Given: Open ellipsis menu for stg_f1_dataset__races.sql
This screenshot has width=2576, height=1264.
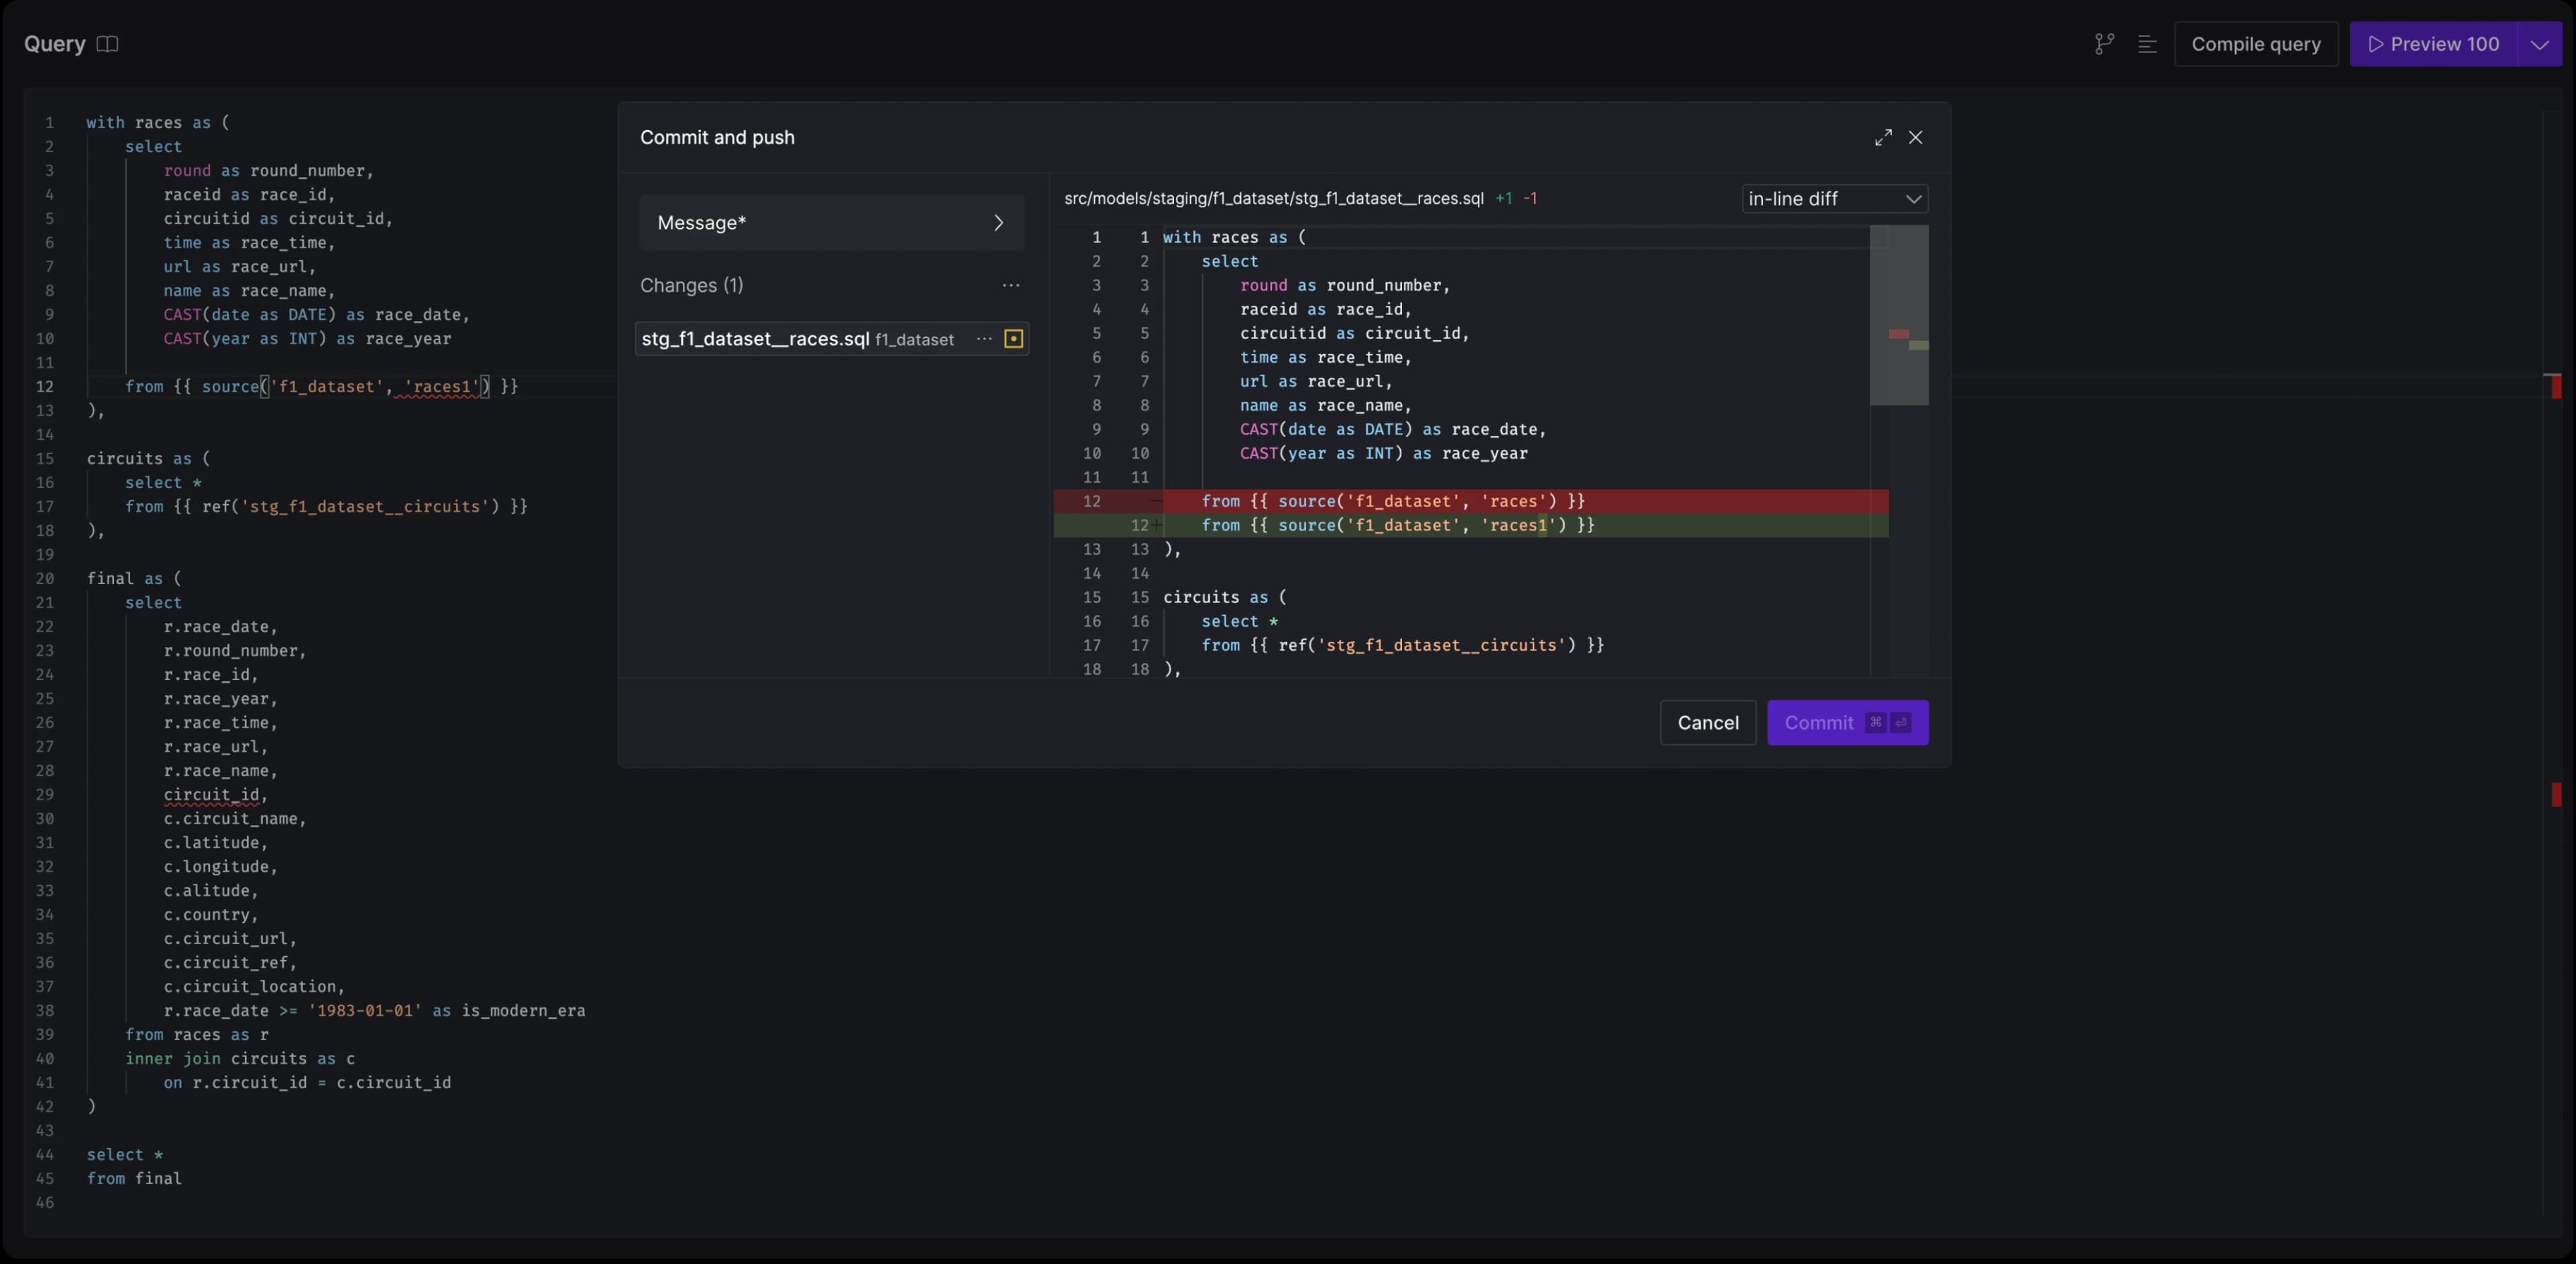Looking at the screenshot, I should pyautogui.click(x=984, y=339).
